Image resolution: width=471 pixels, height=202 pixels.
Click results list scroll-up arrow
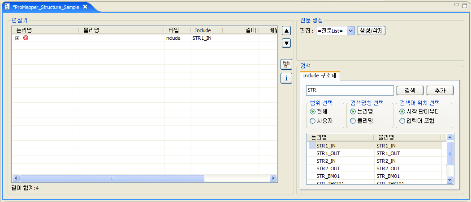tap(449, 137)
